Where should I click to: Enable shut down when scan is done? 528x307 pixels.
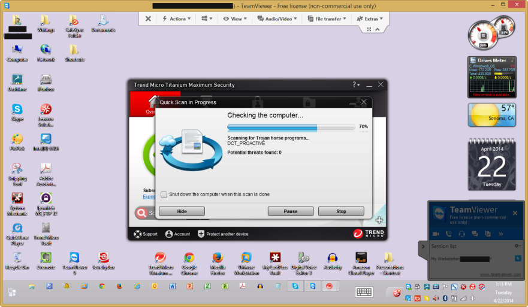coord(164,194)
